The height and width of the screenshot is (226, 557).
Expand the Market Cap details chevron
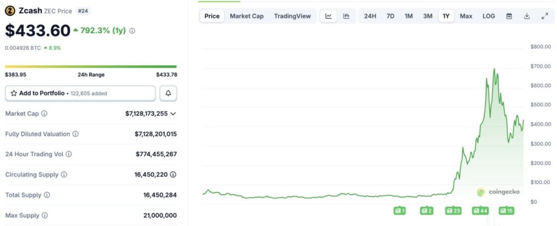pyautogui.click(x=173, y=113)
